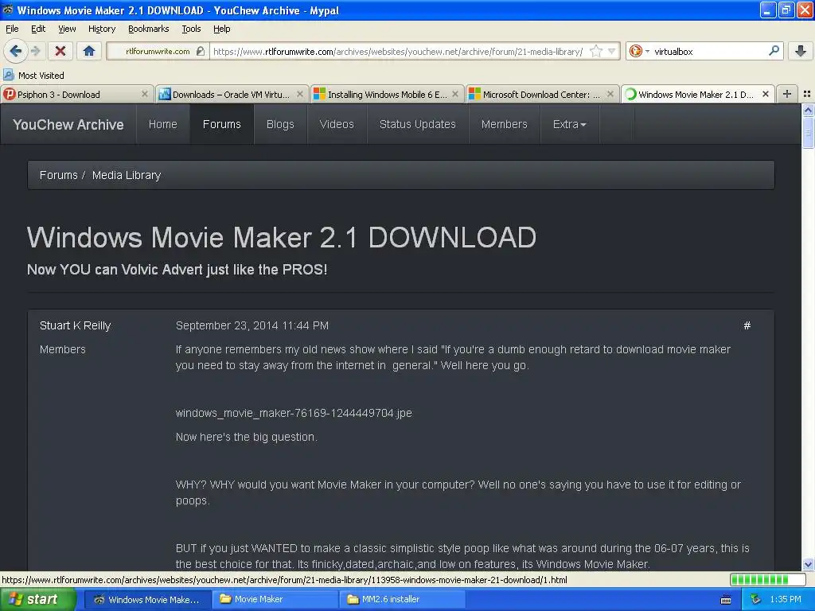This screenshot has height=611, width=815.
Task: Open the Status Updates nav link
Action: (418, 124)
